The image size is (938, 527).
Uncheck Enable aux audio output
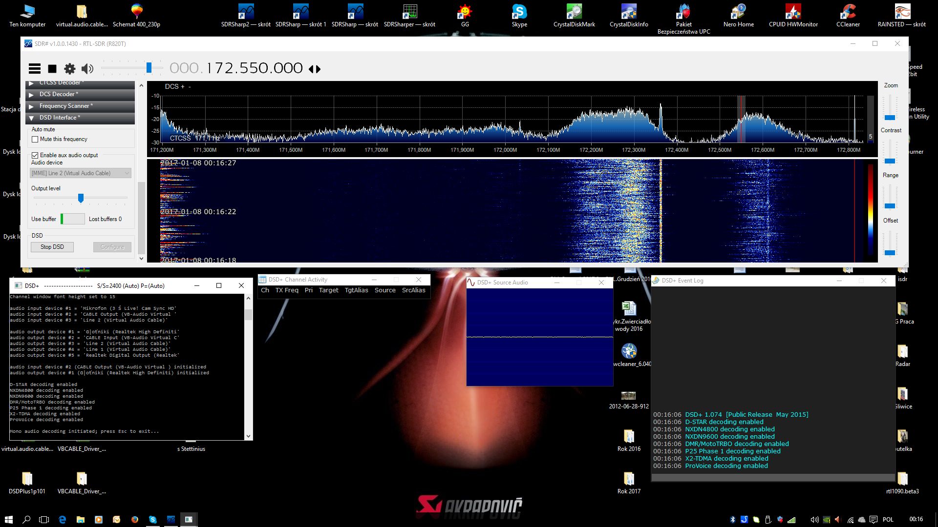(35, 155)
